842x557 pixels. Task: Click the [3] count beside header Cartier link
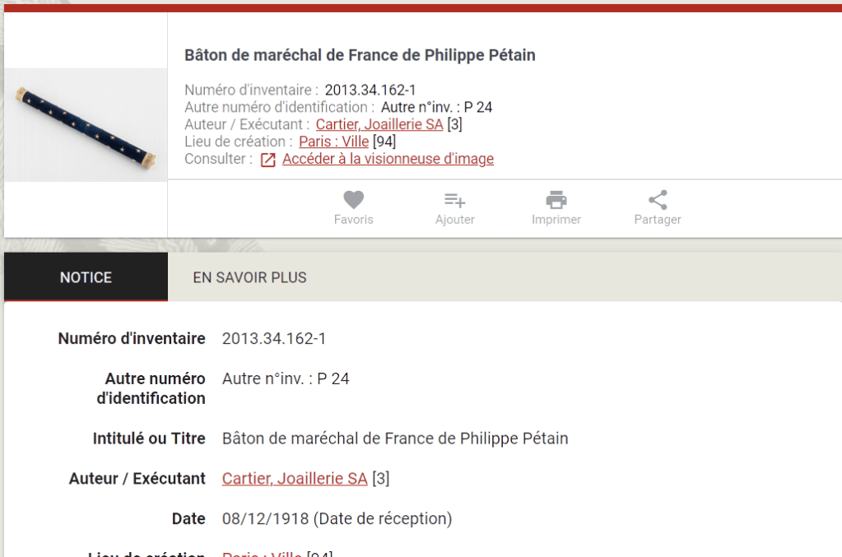pyautogui.click(x=454, y=124)
